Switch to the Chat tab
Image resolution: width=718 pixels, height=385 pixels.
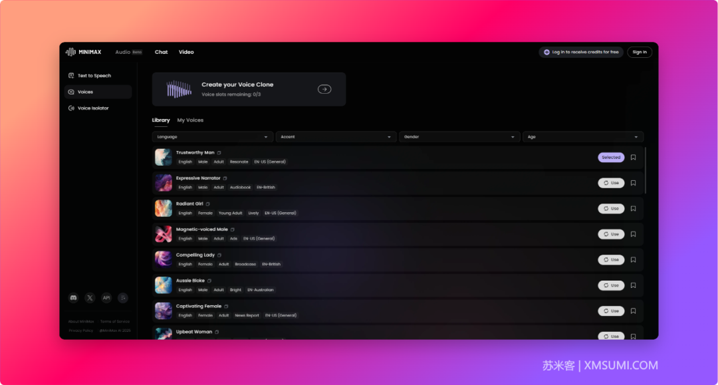[x=161, y=52]
